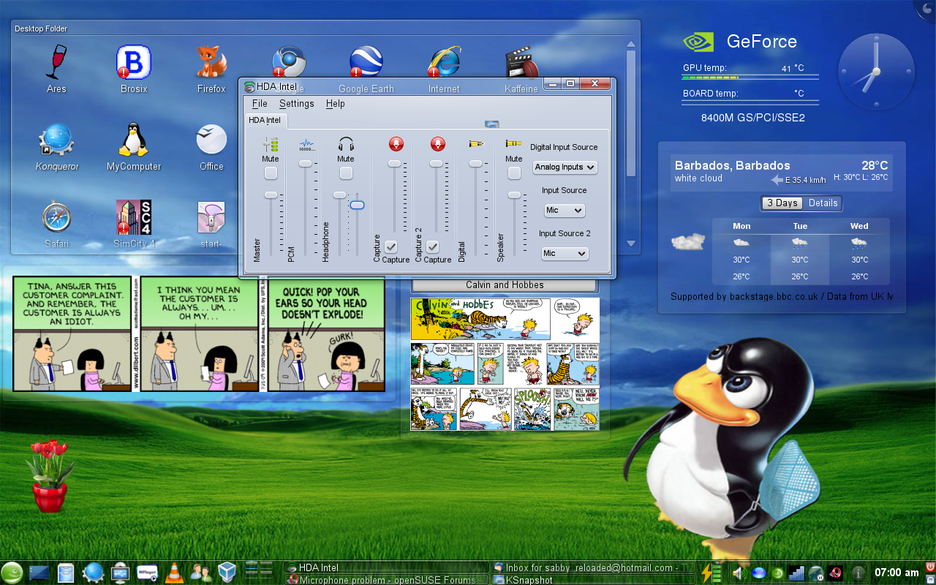Click the Headphone channel icon
Screen dimensions: 936x585
click(346, 144)
